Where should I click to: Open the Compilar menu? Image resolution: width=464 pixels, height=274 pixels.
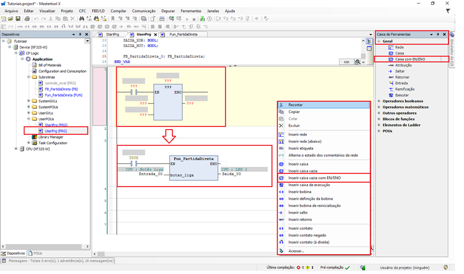(118, 10)
